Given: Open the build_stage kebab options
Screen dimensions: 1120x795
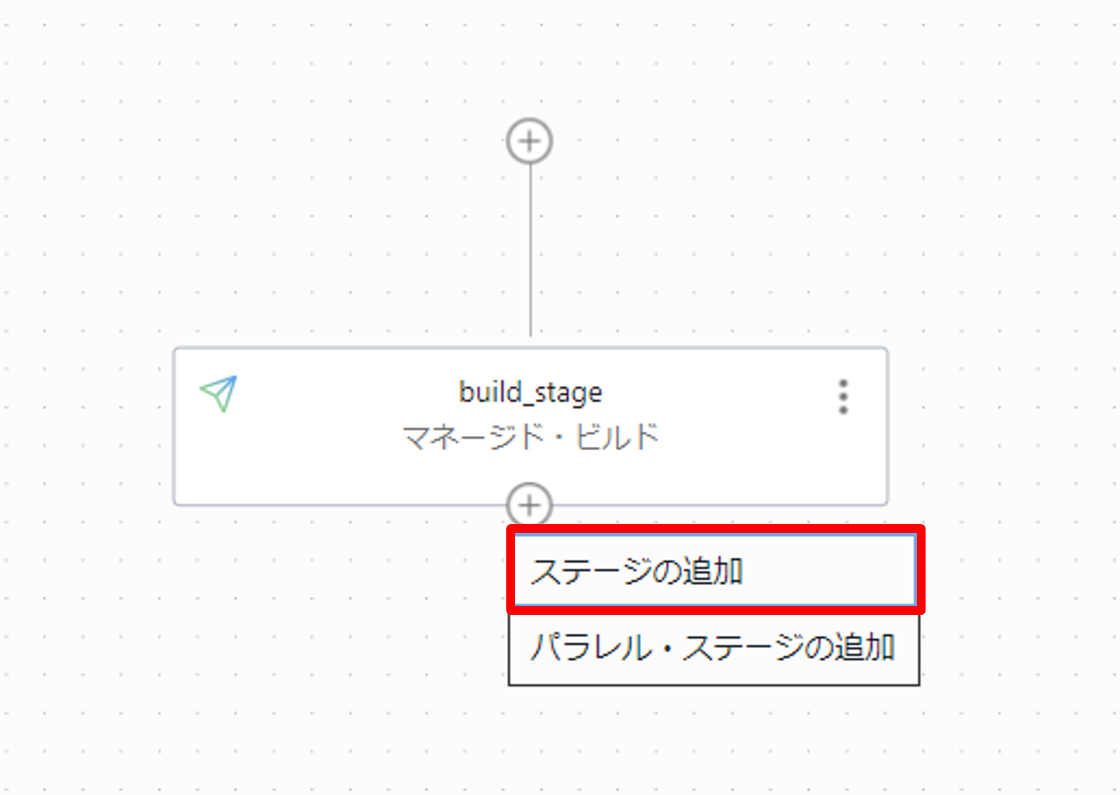Looking at the screenshot, I should [x=843, y=397].
